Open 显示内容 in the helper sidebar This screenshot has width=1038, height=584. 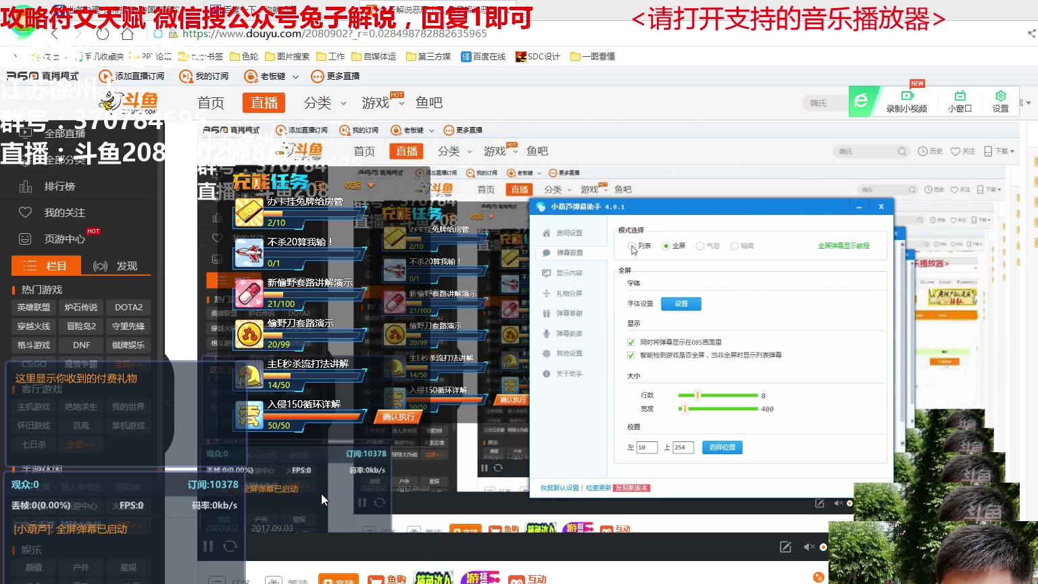562,273
